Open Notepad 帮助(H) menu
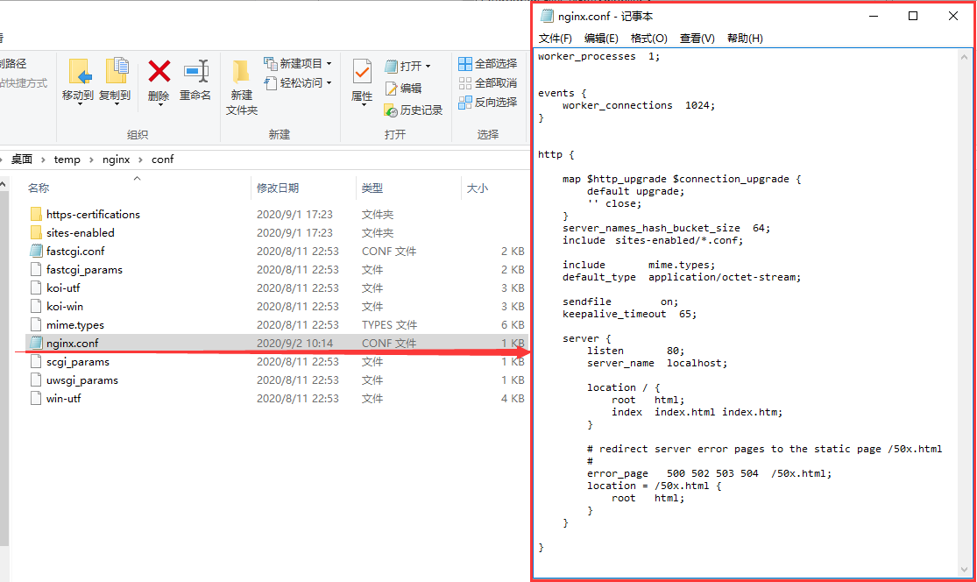Viewport: 977px width, 582px height. (745, 39)
